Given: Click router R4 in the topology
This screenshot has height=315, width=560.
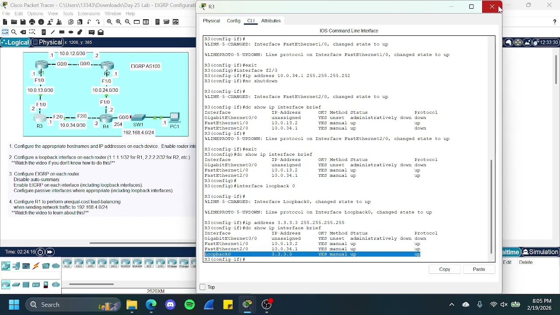Looking at the screenshot, I should tap(105, 119).
